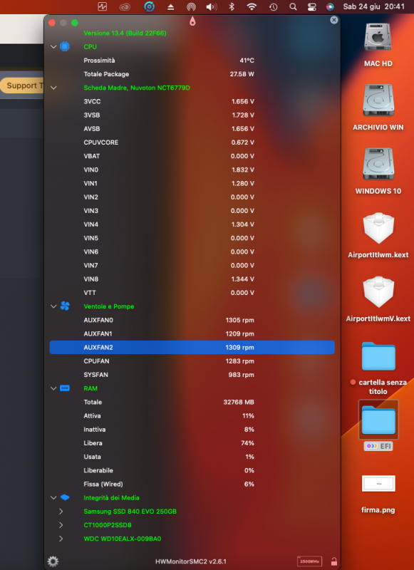Expand WDC WD10EALX-009BA0 drive entry

point(61,539)
